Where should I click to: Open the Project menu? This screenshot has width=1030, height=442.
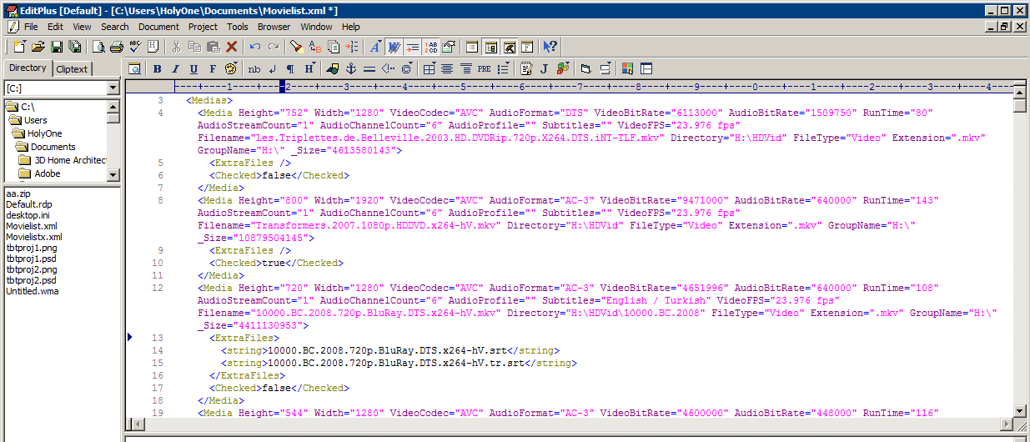pos(203,27)
